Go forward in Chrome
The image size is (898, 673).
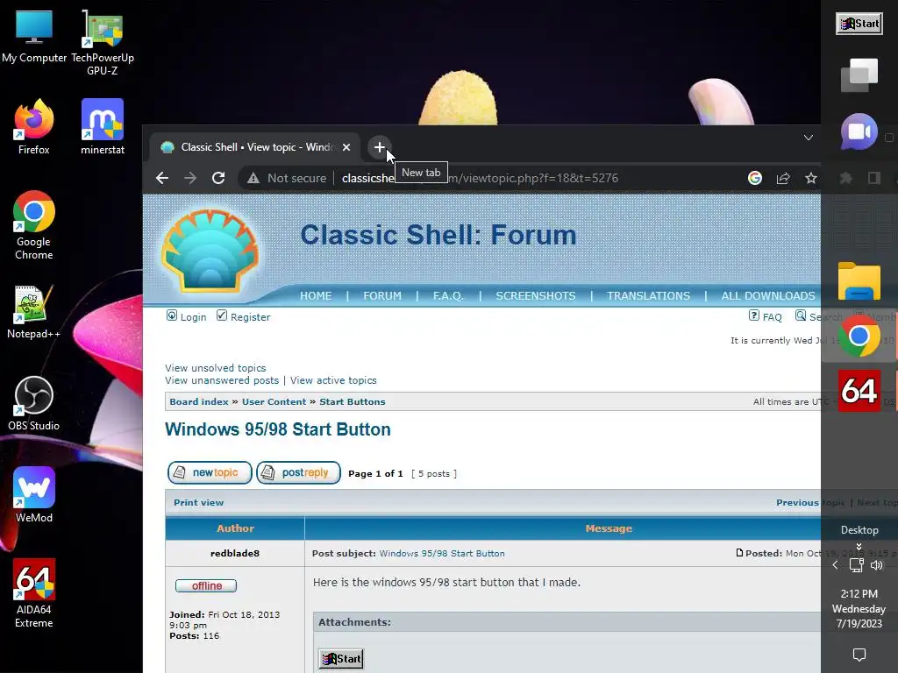pos(190,178)
